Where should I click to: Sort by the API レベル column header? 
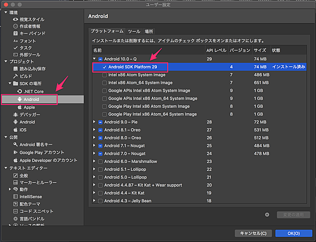pos(216,50)
